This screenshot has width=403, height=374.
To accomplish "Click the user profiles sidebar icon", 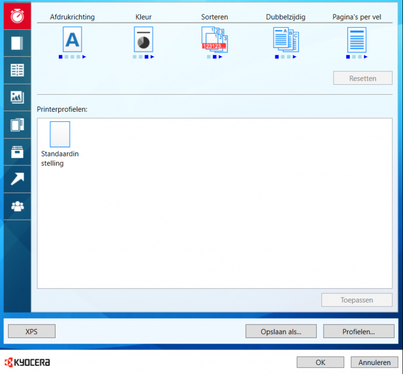I will (17, 206).
